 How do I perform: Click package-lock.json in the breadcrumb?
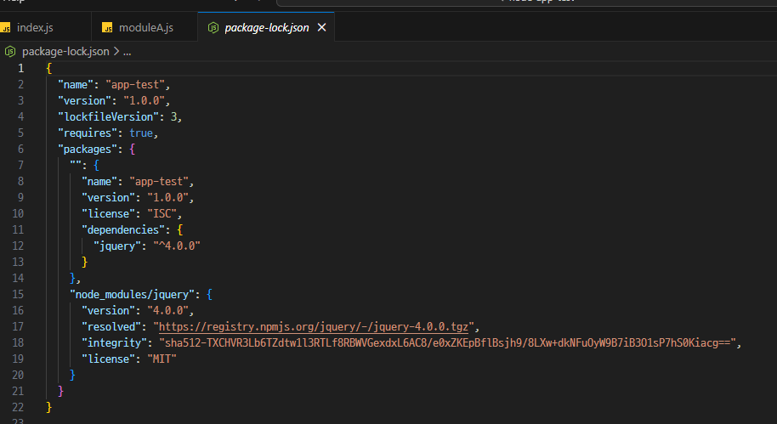coord(65,52)
